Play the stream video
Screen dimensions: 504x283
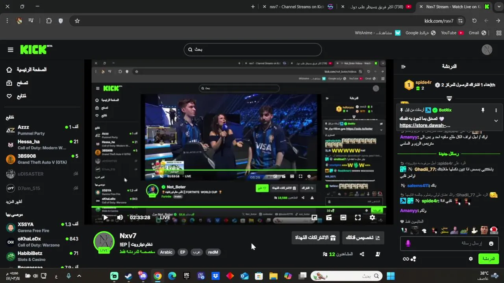pyautogui.click(x=105, y=217)
